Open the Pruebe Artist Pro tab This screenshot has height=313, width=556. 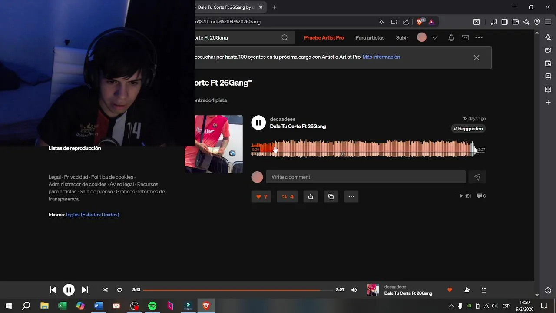(324, 38)
